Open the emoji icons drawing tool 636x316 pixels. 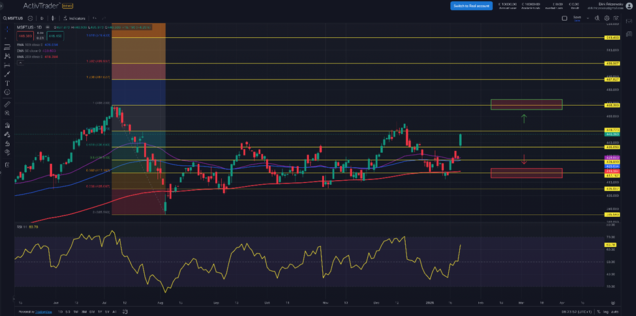(7, 93)
